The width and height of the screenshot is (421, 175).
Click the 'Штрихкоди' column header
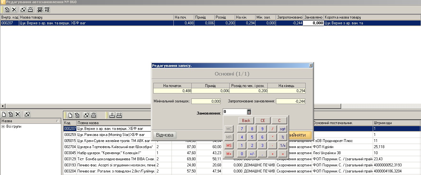pyautogui.click(x=396, y=123)
